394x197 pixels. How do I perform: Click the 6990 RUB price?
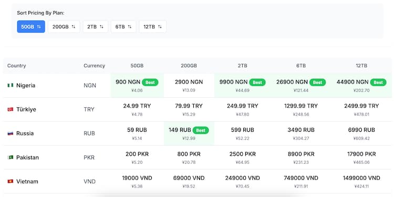coord(361,130)
